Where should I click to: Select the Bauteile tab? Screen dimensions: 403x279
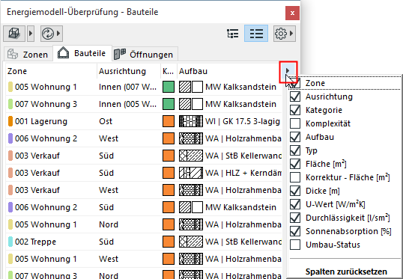tap(82, 53)
